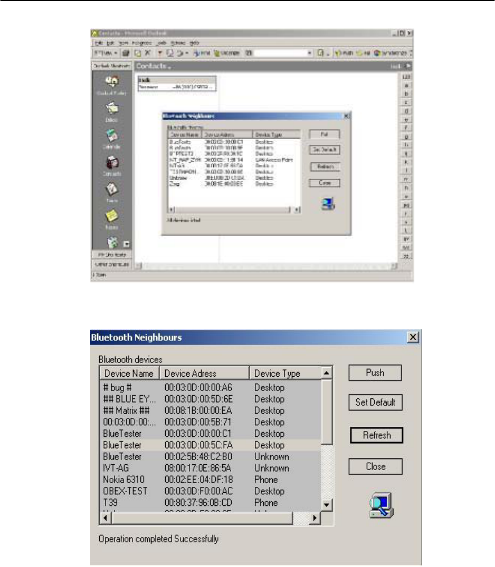495x567 pixels.
Task: Open the Contacts shortcut in Outlook bar
Action: click(x=112, y=166)
